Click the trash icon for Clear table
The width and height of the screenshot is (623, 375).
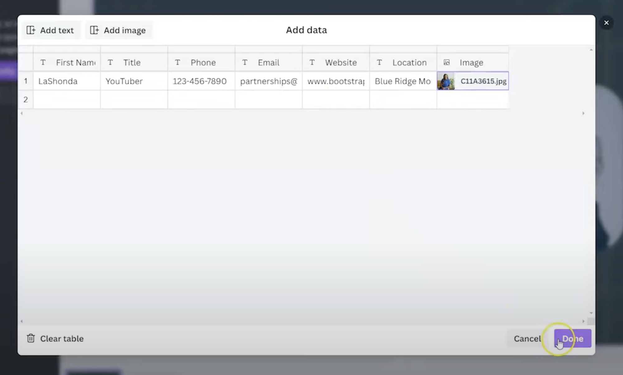point(31,338)
